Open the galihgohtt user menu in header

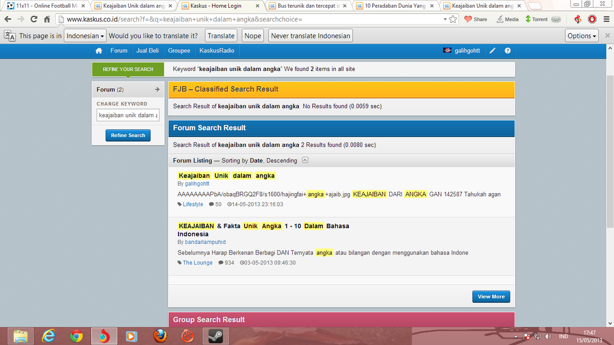[462, 51]
